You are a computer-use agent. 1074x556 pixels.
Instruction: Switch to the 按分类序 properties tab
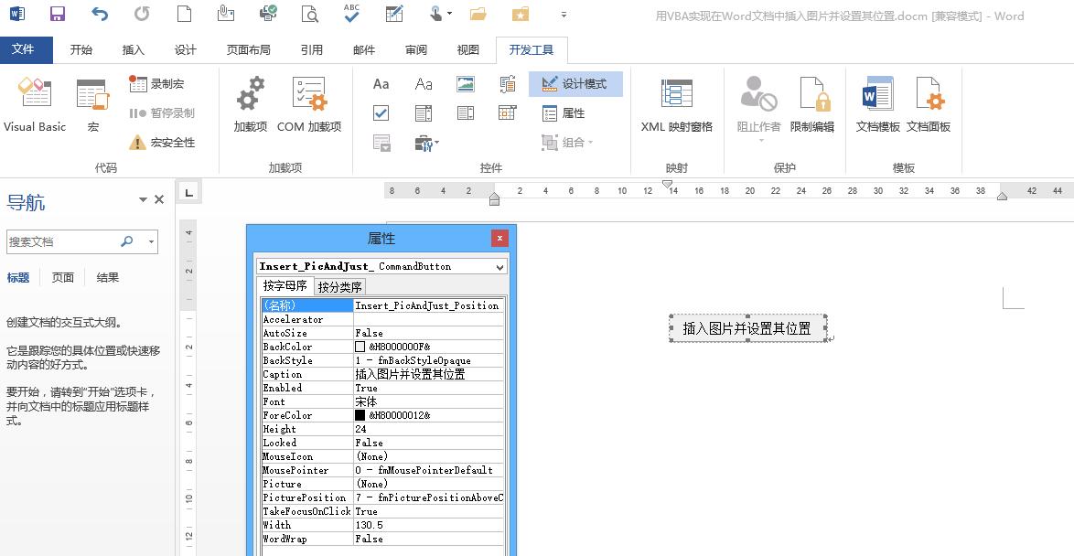(339, 285)
